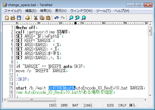Click the vertical scrollbar thumb
This screenshot has width=155, height=110.
(150, 31)
